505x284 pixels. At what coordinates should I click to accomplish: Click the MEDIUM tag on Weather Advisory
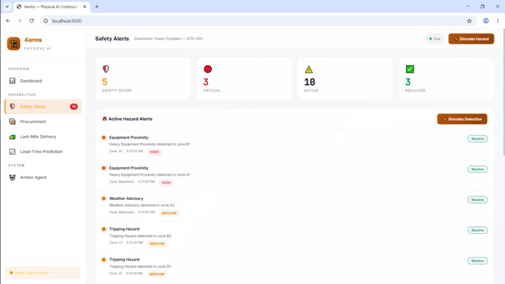tap(169, 213)
